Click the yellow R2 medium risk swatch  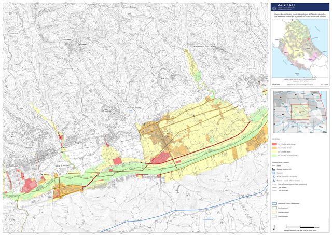coord(274,152)
